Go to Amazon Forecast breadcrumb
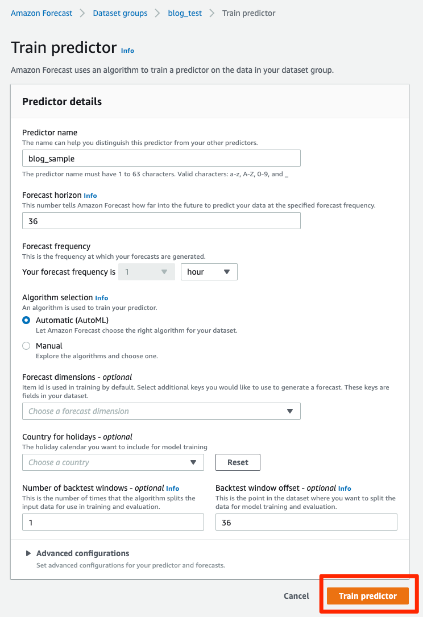This screenshot has width=423, height=617. coord(42,13)
